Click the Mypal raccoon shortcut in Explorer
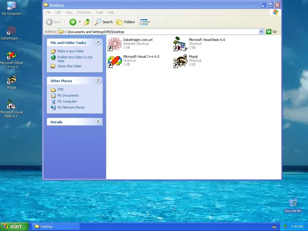 [x=180, y=61]
